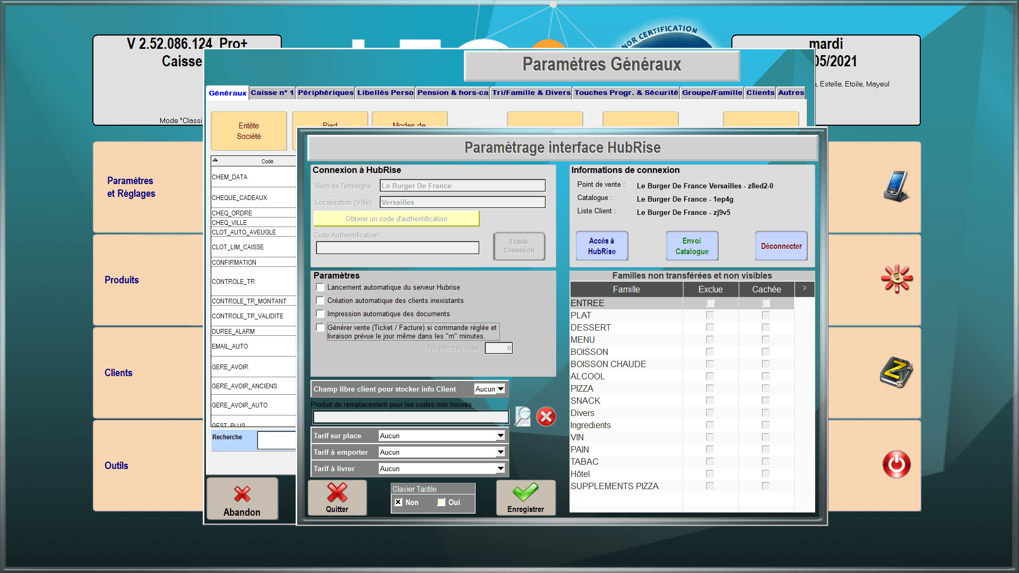Click the Code Authentification input field

tap(398, 248)
